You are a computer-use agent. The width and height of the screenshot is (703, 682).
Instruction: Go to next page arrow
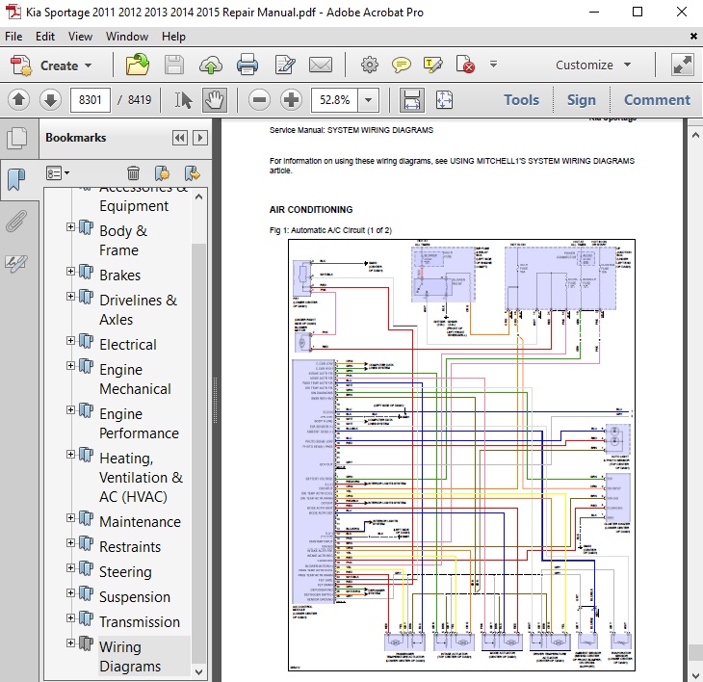click(51, 99)
